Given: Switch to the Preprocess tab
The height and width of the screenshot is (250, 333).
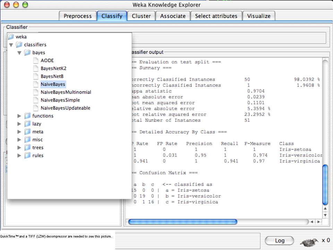Looking at the screenshot, I should coord(77,16).
